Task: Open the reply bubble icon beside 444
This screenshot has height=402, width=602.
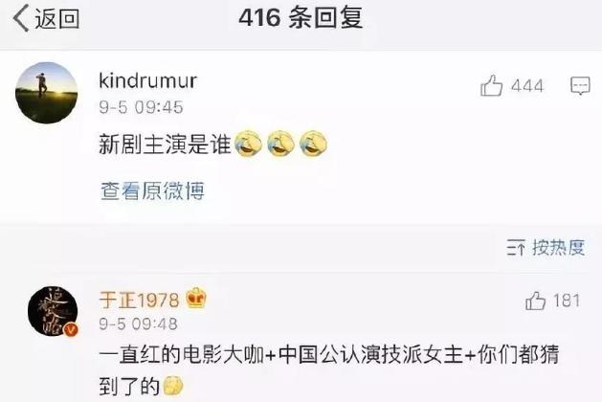Action: point(580,85)
